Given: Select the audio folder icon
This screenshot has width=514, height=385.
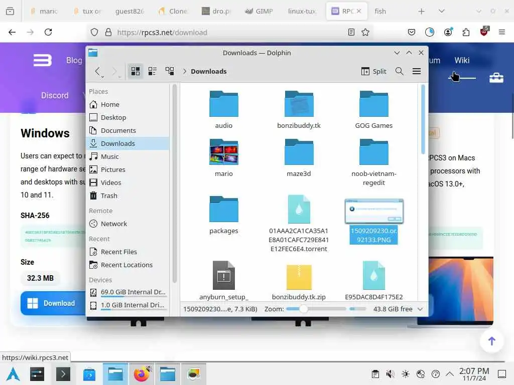Looking at the screenshot, I should (223, 104).
